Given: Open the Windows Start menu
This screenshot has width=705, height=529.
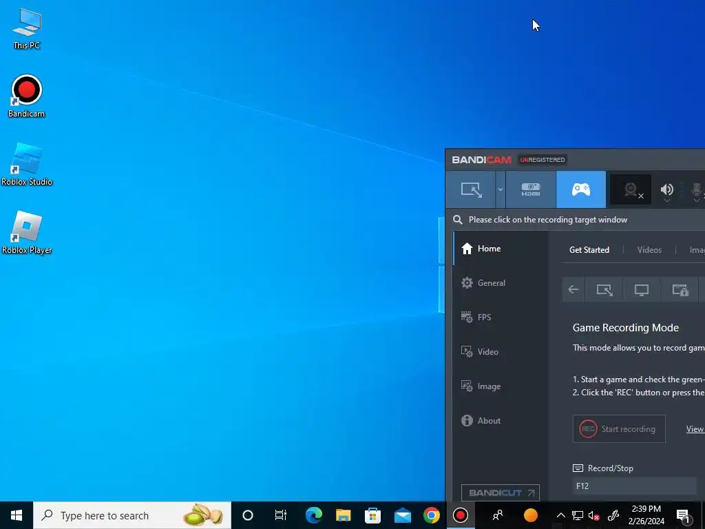Looking at the screenshot, I should click(x=17, y=515).
